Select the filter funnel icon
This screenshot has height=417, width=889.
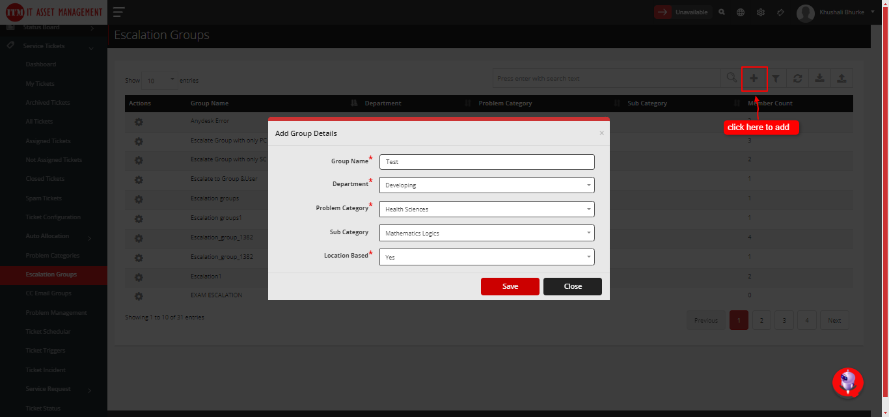(776, 78)
